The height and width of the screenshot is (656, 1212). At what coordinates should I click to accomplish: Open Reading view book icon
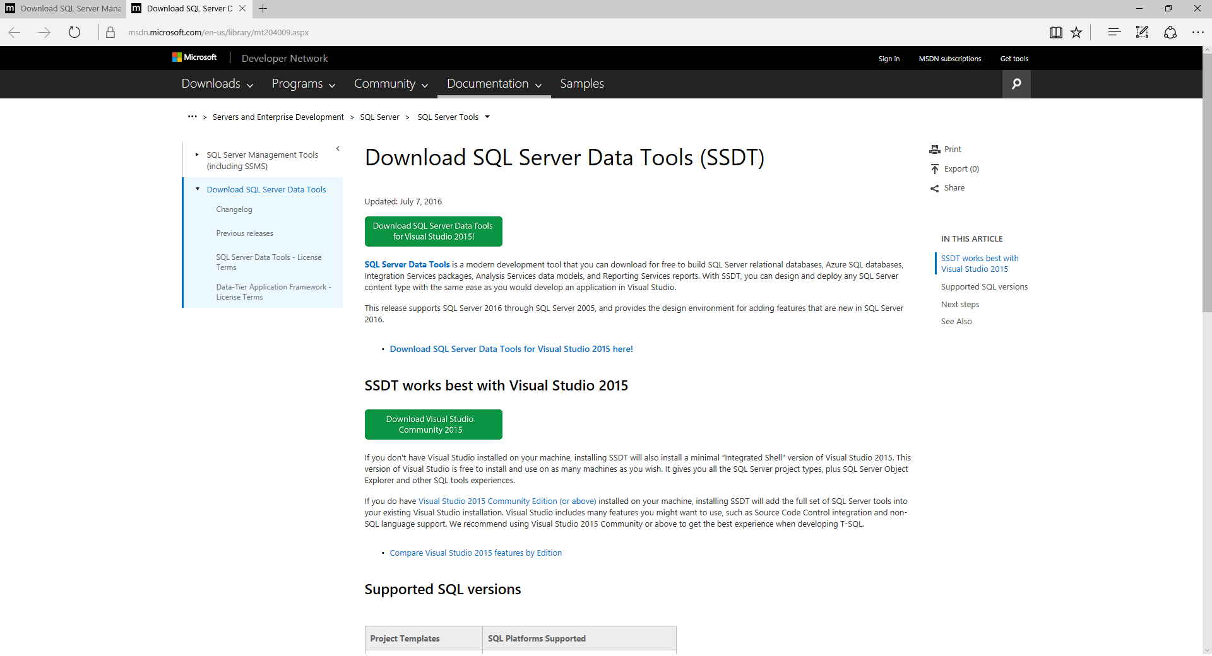click(1055, 32)
